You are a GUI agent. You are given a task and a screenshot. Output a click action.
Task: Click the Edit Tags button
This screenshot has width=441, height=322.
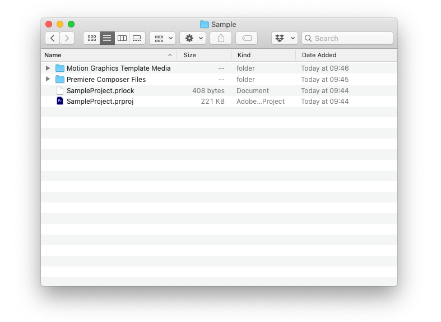click(x=247, y=38)
